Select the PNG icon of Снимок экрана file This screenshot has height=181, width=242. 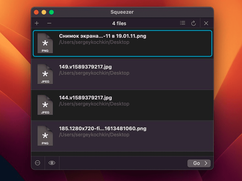[x=45, y=43]
